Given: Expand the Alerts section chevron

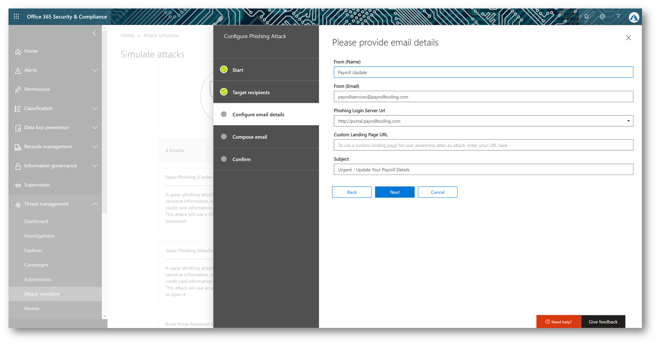Looking at the screenshot, I should point(95,70).
